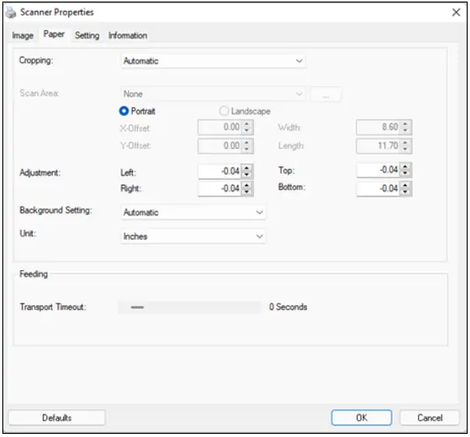Screen dimensions: 470x437
Task: Click the 'Transport Timeout:' label
Action: [x=53, y=307]
